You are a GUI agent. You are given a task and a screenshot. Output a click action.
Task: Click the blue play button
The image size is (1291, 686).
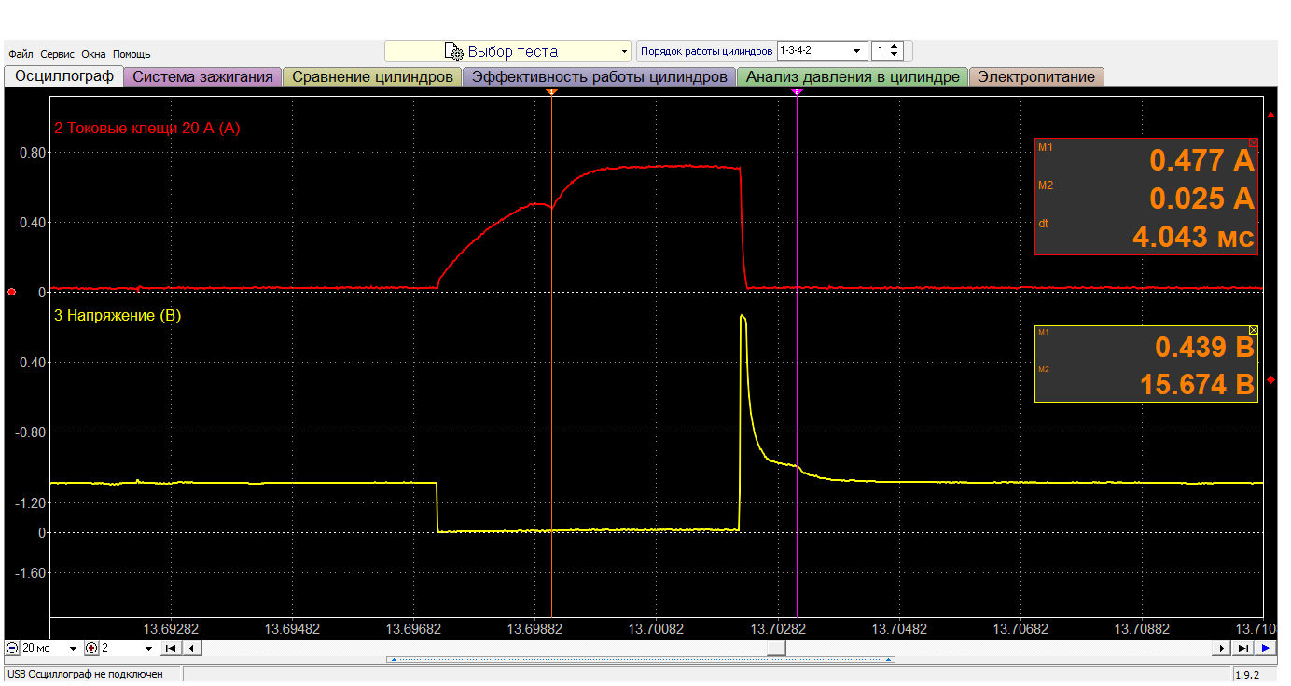[1265, 648]
